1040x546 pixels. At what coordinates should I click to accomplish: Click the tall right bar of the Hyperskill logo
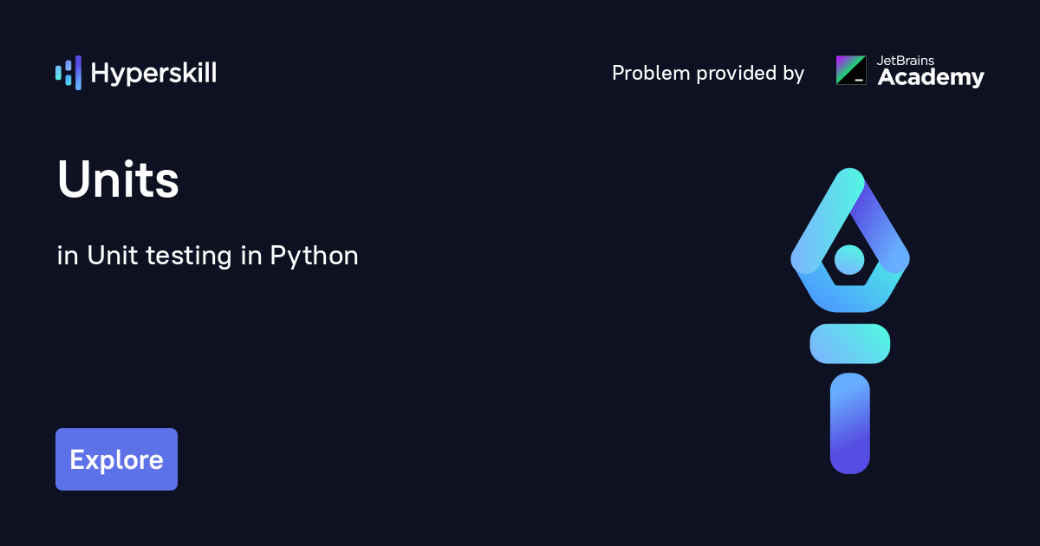[78, 73]
